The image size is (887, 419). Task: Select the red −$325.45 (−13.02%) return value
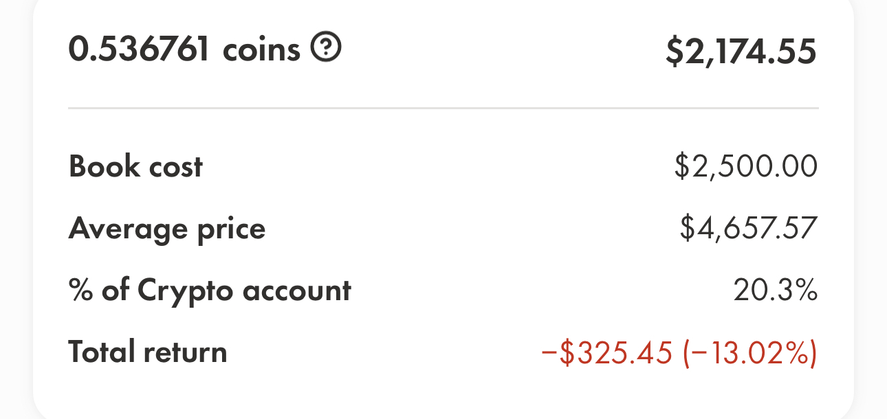(x=679, y=353)
